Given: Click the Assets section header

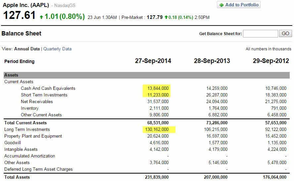Looking at the screenshot, I should [x=147, y=75].
